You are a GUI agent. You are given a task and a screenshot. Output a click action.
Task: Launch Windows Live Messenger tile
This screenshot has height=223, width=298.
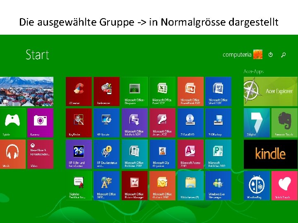click(219, 186)
